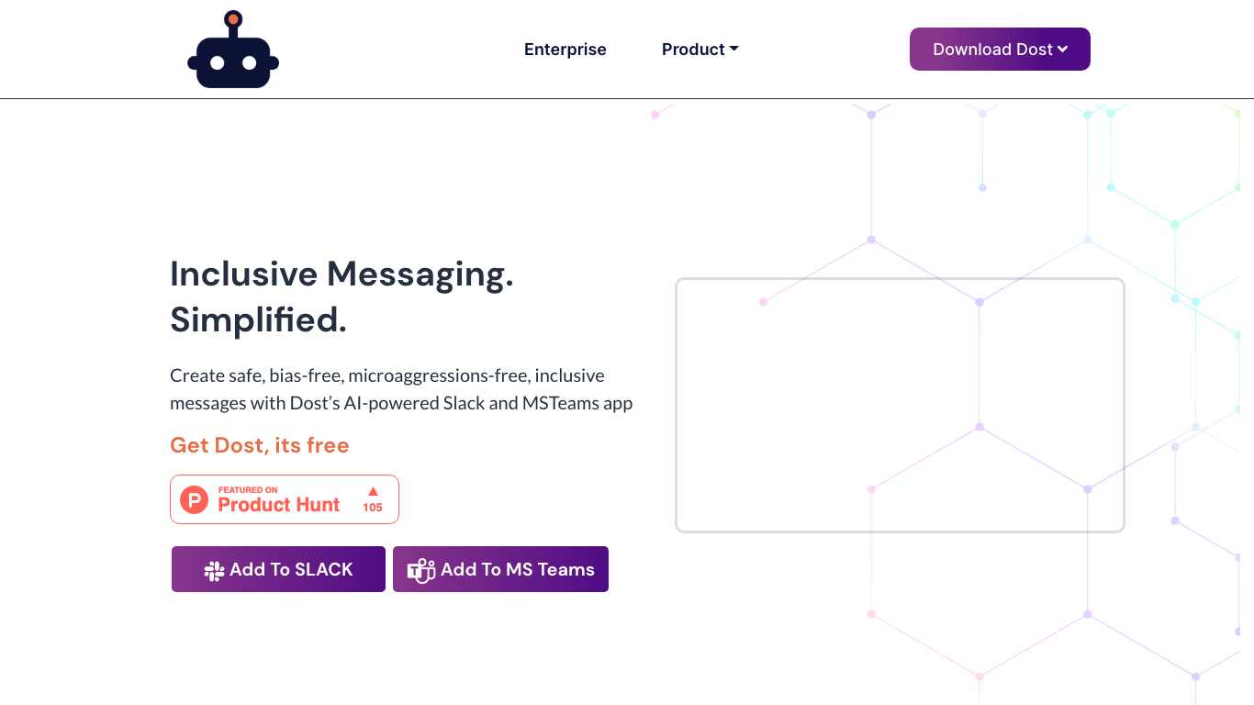Screen dimensions: 1254x705
Task: Select the Enterprise menu item
Action: [565, 49]
